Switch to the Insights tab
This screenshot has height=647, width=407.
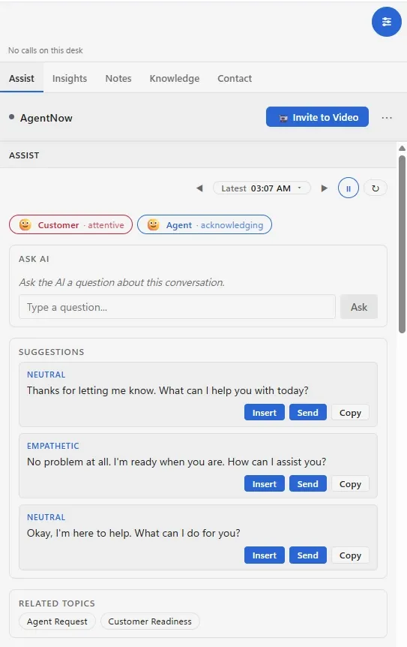pos(70,78)
